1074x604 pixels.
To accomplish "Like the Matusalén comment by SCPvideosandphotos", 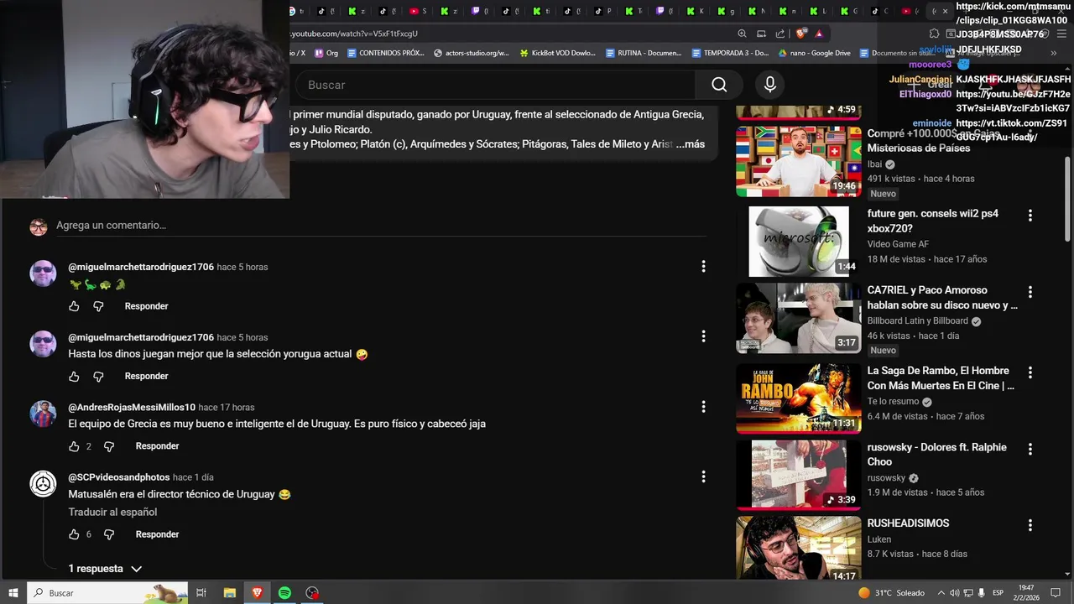I will point(74,534).
